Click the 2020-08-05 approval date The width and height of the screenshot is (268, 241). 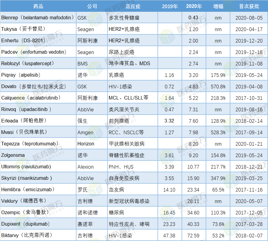point(249,17)
